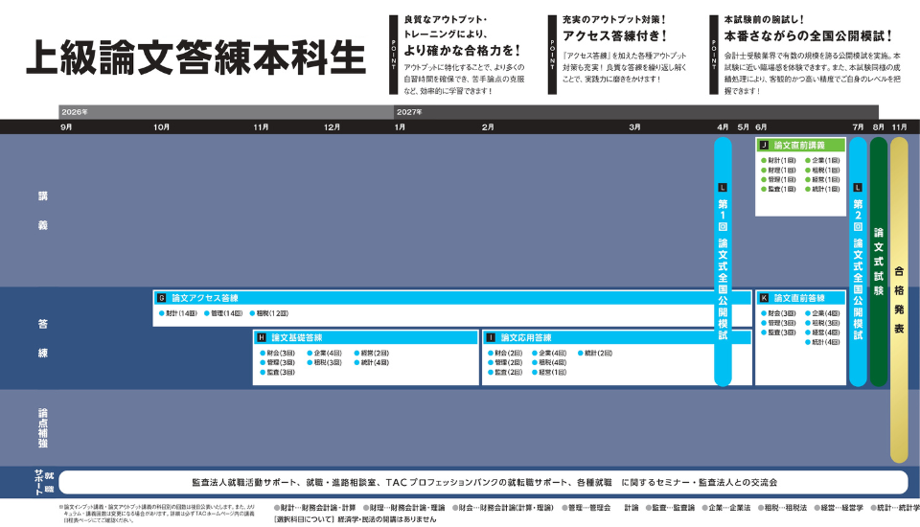Image resolution: width=920 pixels, height=527 pixels.
Task: Click 管理(14回) in 論文アクセス答練
Action: pos(223,313)
